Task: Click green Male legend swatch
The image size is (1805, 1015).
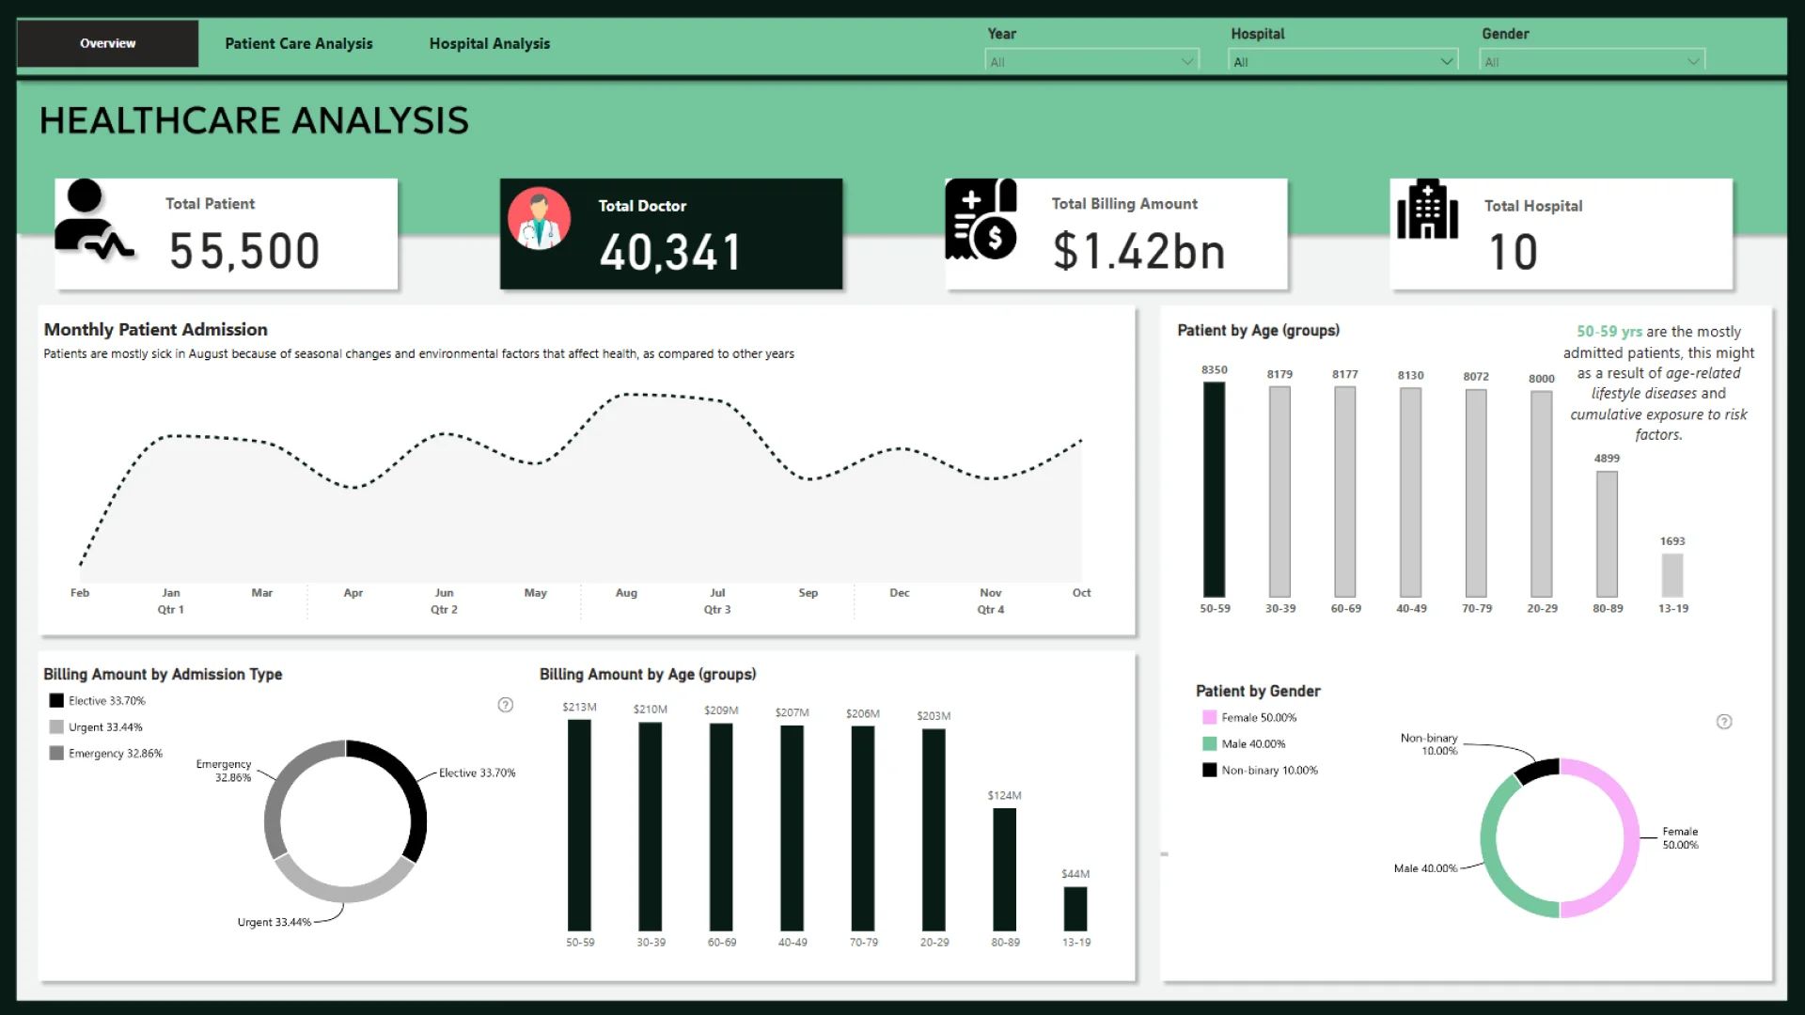Action: [x=1209, y=743]
